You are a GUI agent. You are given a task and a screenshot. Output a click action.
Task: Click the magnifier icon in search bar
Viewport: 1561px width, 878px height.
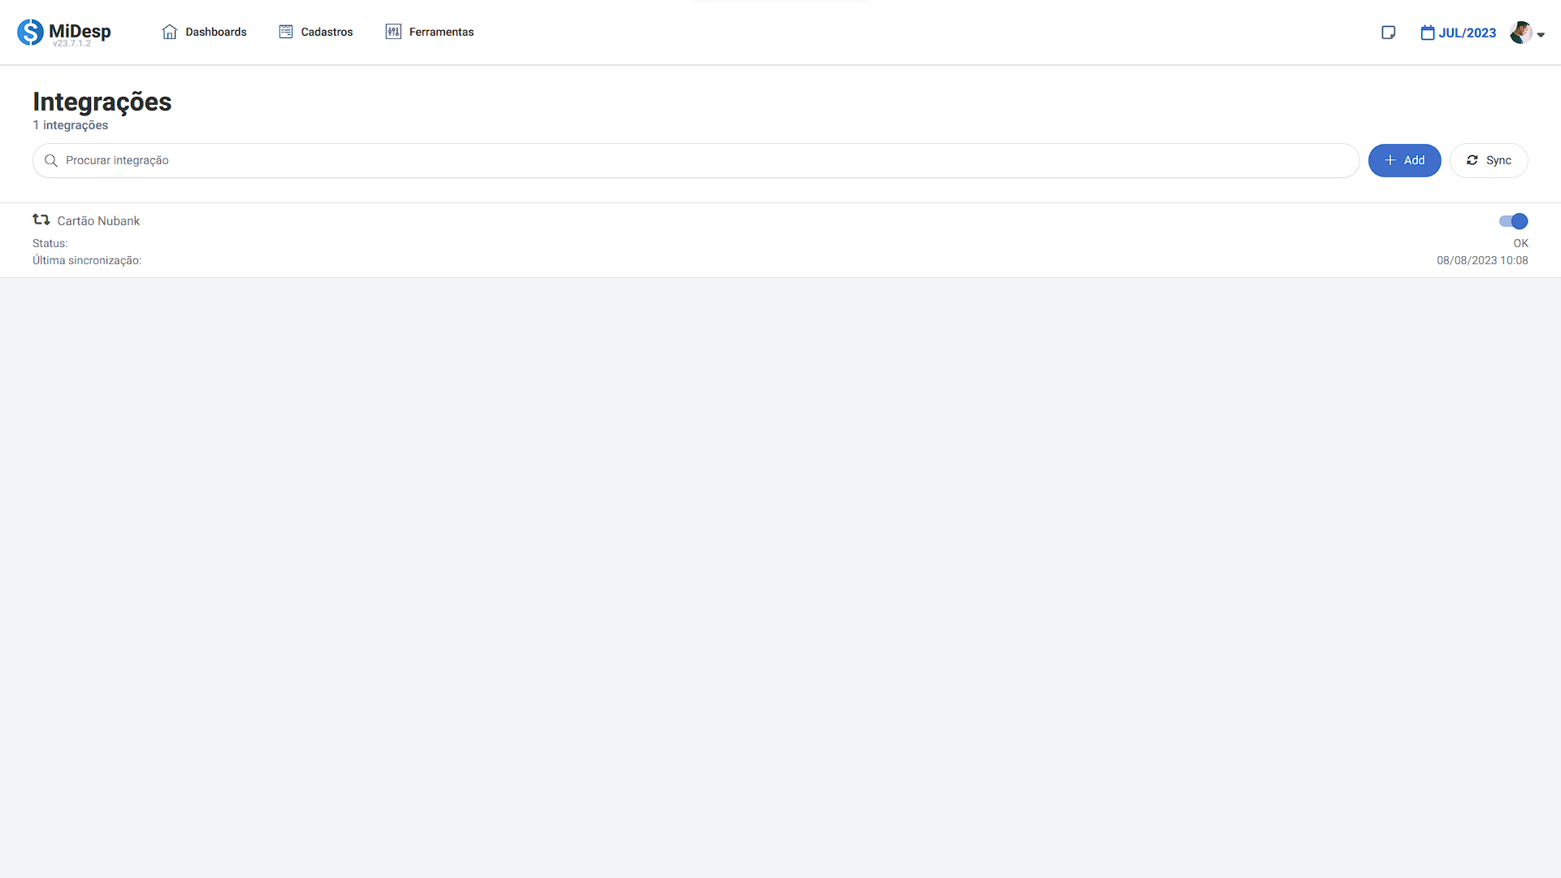(50, 161)
